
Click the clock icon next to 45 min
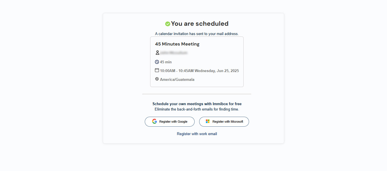pos(157,62)
